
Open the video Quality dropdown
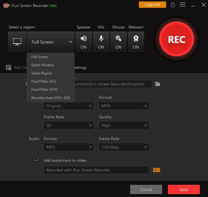click(x=124, y=125)
